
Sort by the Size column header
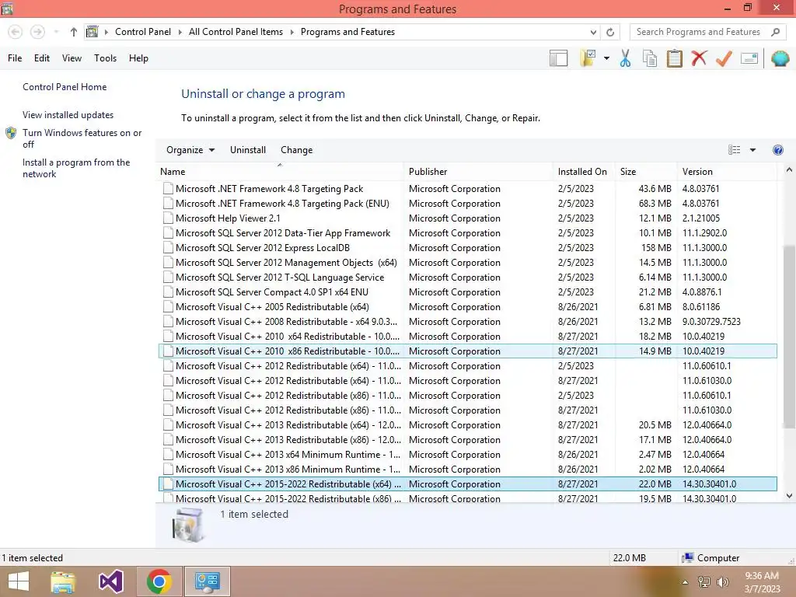click(x=646, y=172)
